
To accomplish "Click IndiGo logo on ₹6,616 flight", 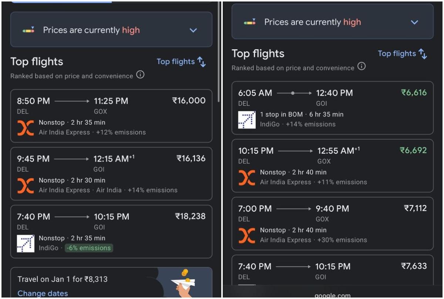I will [x=247, y=120].
